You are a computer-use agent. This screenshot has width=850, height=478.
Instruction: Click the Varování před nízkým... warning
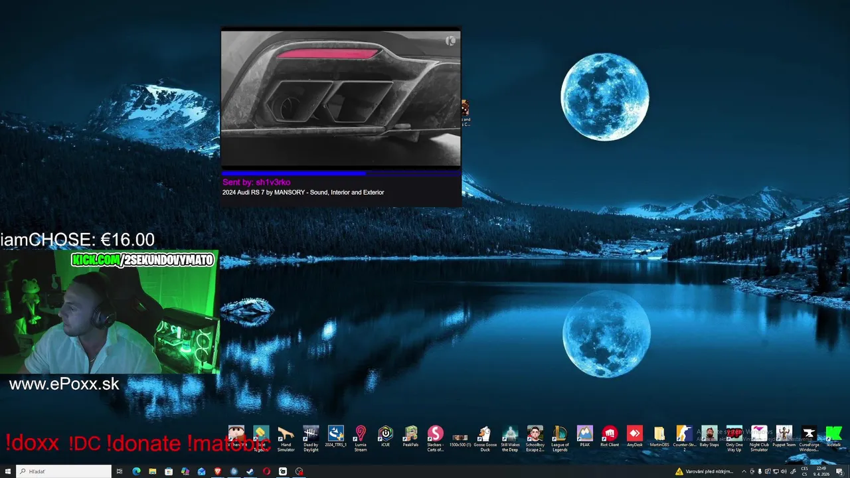click(x=704, y=471)
